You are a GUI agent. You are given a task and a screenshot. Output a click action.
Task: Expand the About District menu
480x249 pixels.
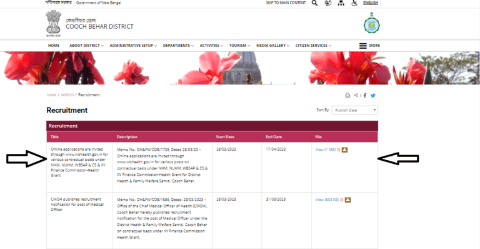pyautogui.click(x=86, y=46)
